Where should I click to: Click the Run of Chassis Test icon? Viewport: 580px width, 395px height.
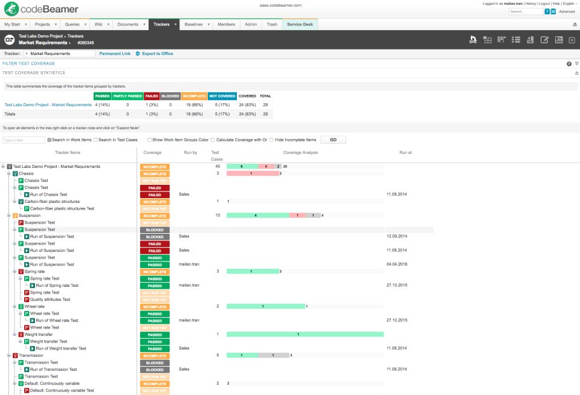[x=27, y=194]
